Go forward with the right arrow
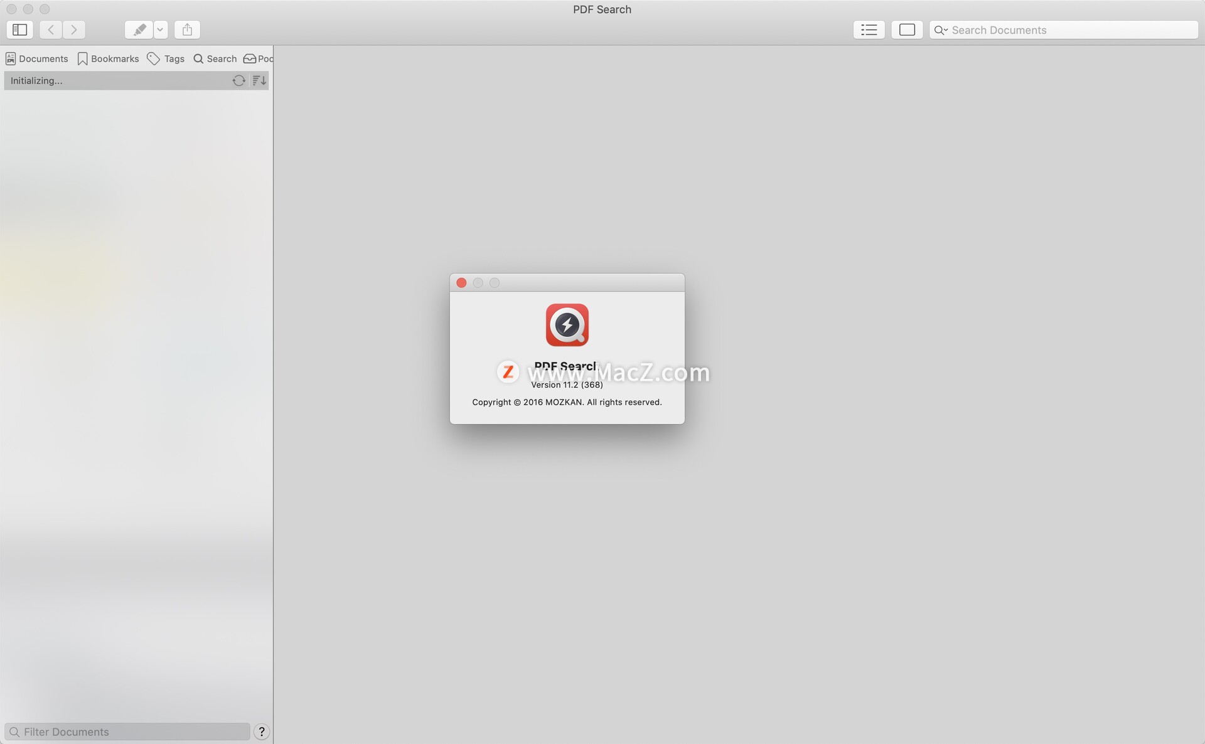Screen dimensions: 1205x744 click(74, 29)
